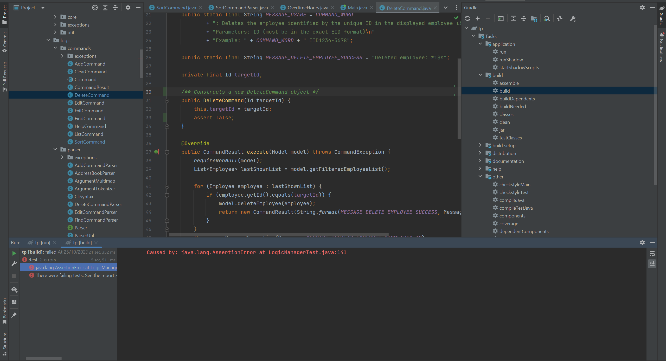Rerun the failed tp build

tap(14, 253)
